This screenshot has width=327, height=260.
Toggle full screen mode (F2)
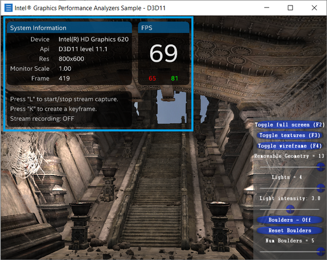[x=290, y=125]
